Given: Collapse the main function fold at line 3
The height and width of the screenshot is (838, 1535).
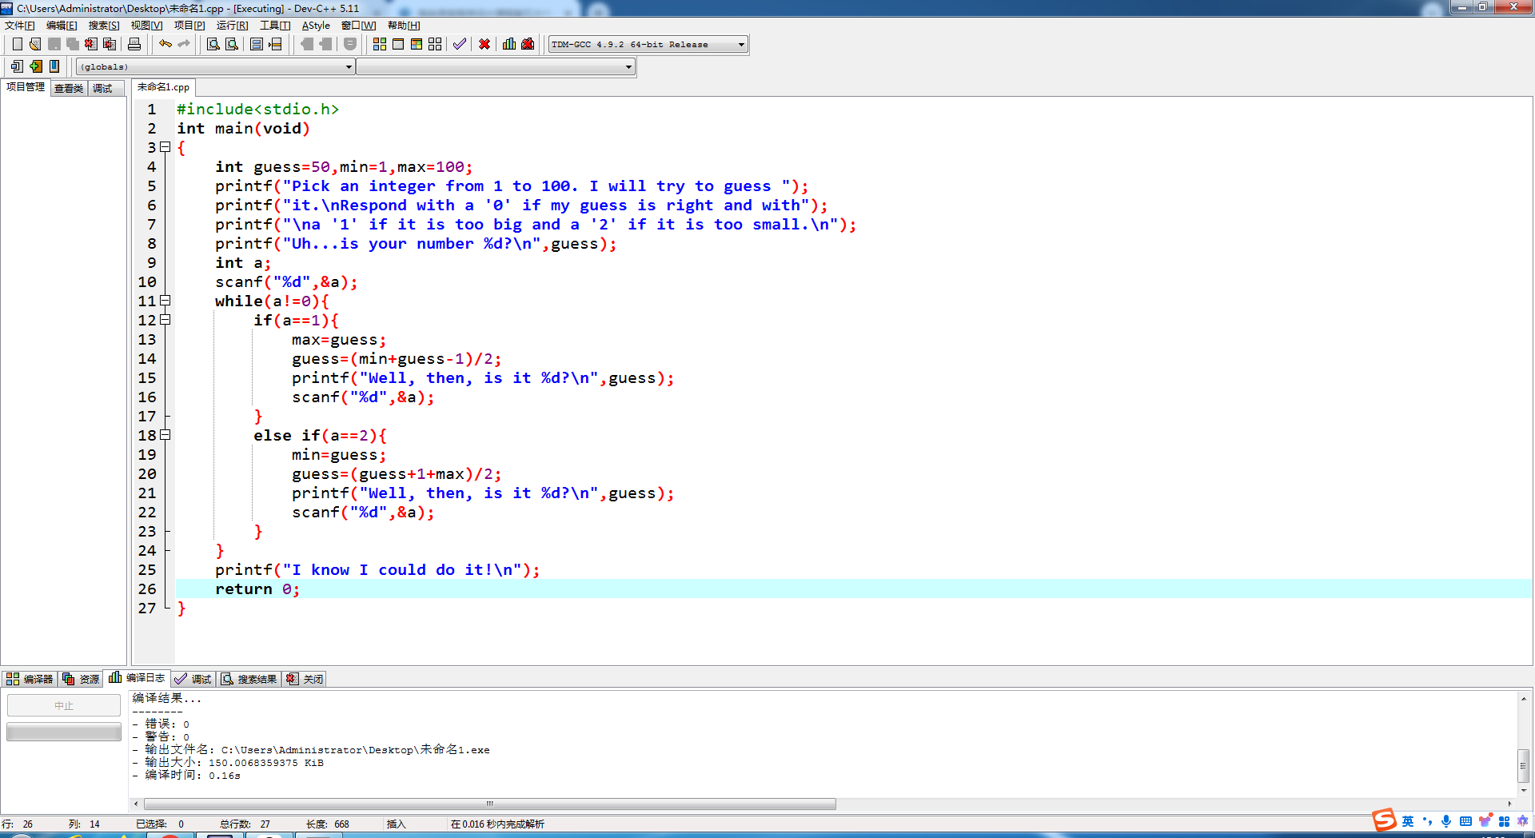Looking at the screenshot, I should 165,147.
